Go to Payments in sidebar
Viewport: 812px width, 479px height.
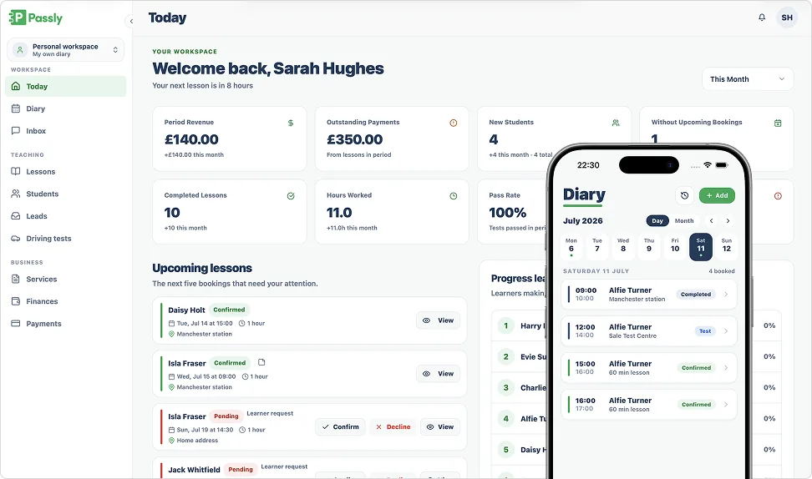click(x=66, y=324)
